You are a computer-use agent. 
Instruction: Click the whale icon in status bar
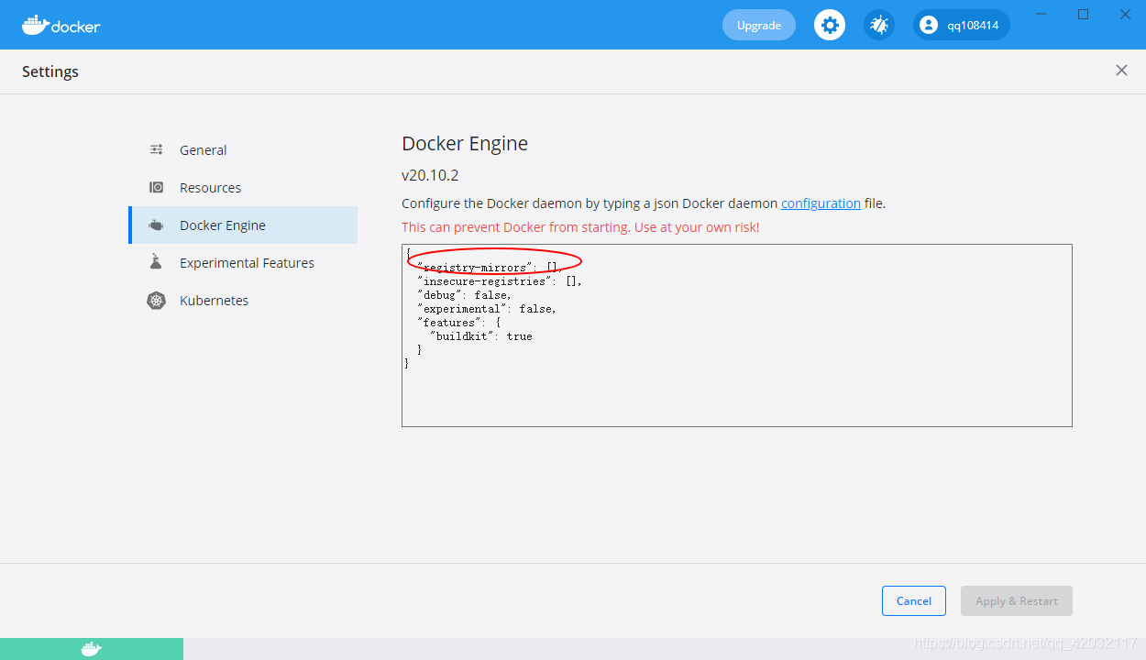point(92,649)
